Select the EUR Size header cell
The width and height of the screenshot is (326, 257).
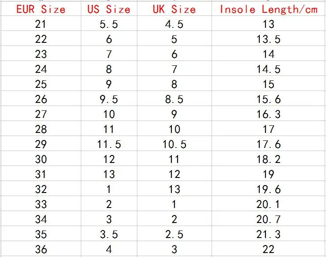(x=41, y=8)
